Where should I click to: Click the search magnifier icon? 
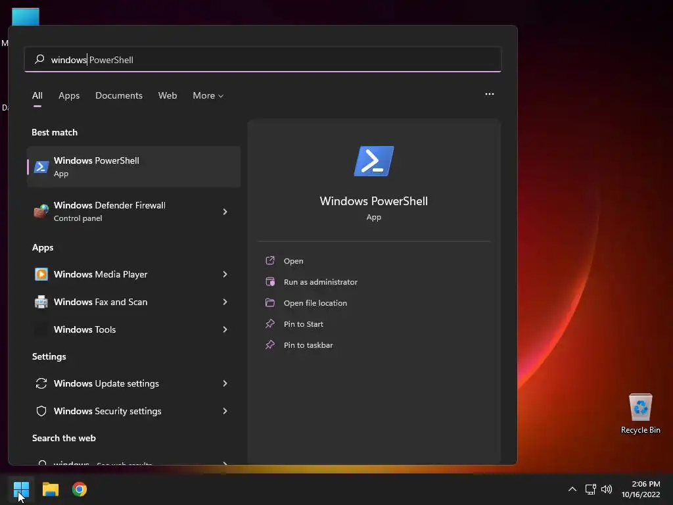point(39,59)
